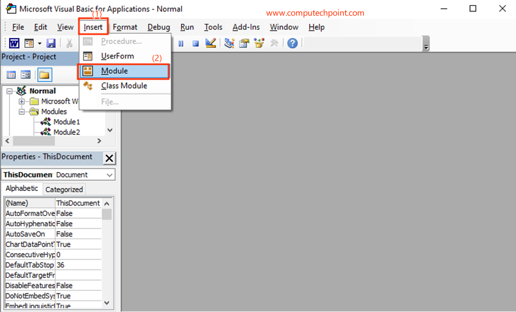Click project tree horizontal scroll right arrow

click(x=99, y=141)
